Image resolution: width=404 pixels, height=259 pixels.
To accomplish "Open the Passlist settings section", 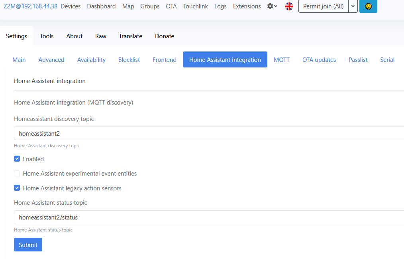I will 358,59.
